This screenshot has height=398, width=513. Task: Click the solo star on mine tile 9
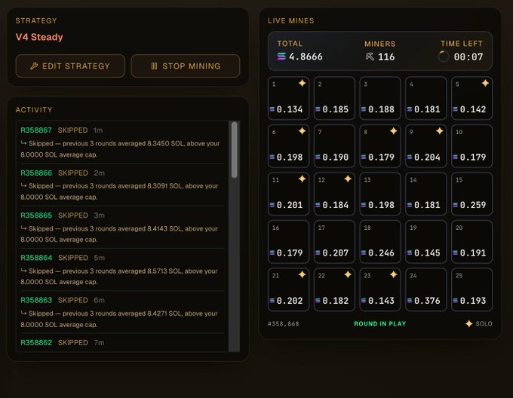point(439,131)
